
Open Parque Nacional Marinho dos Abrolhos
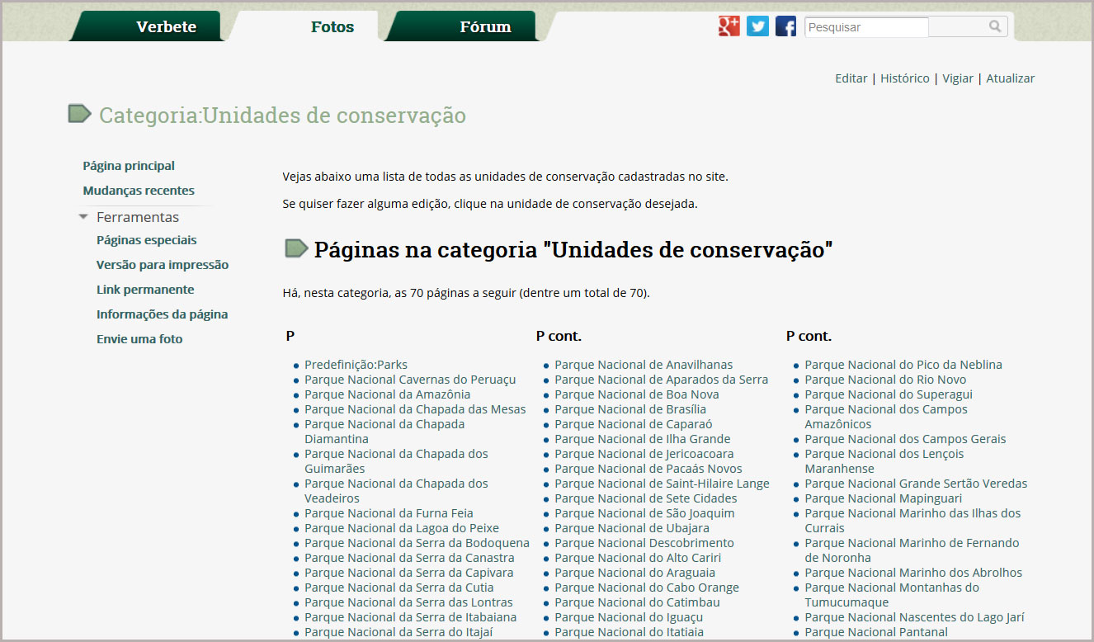point(913,573)
